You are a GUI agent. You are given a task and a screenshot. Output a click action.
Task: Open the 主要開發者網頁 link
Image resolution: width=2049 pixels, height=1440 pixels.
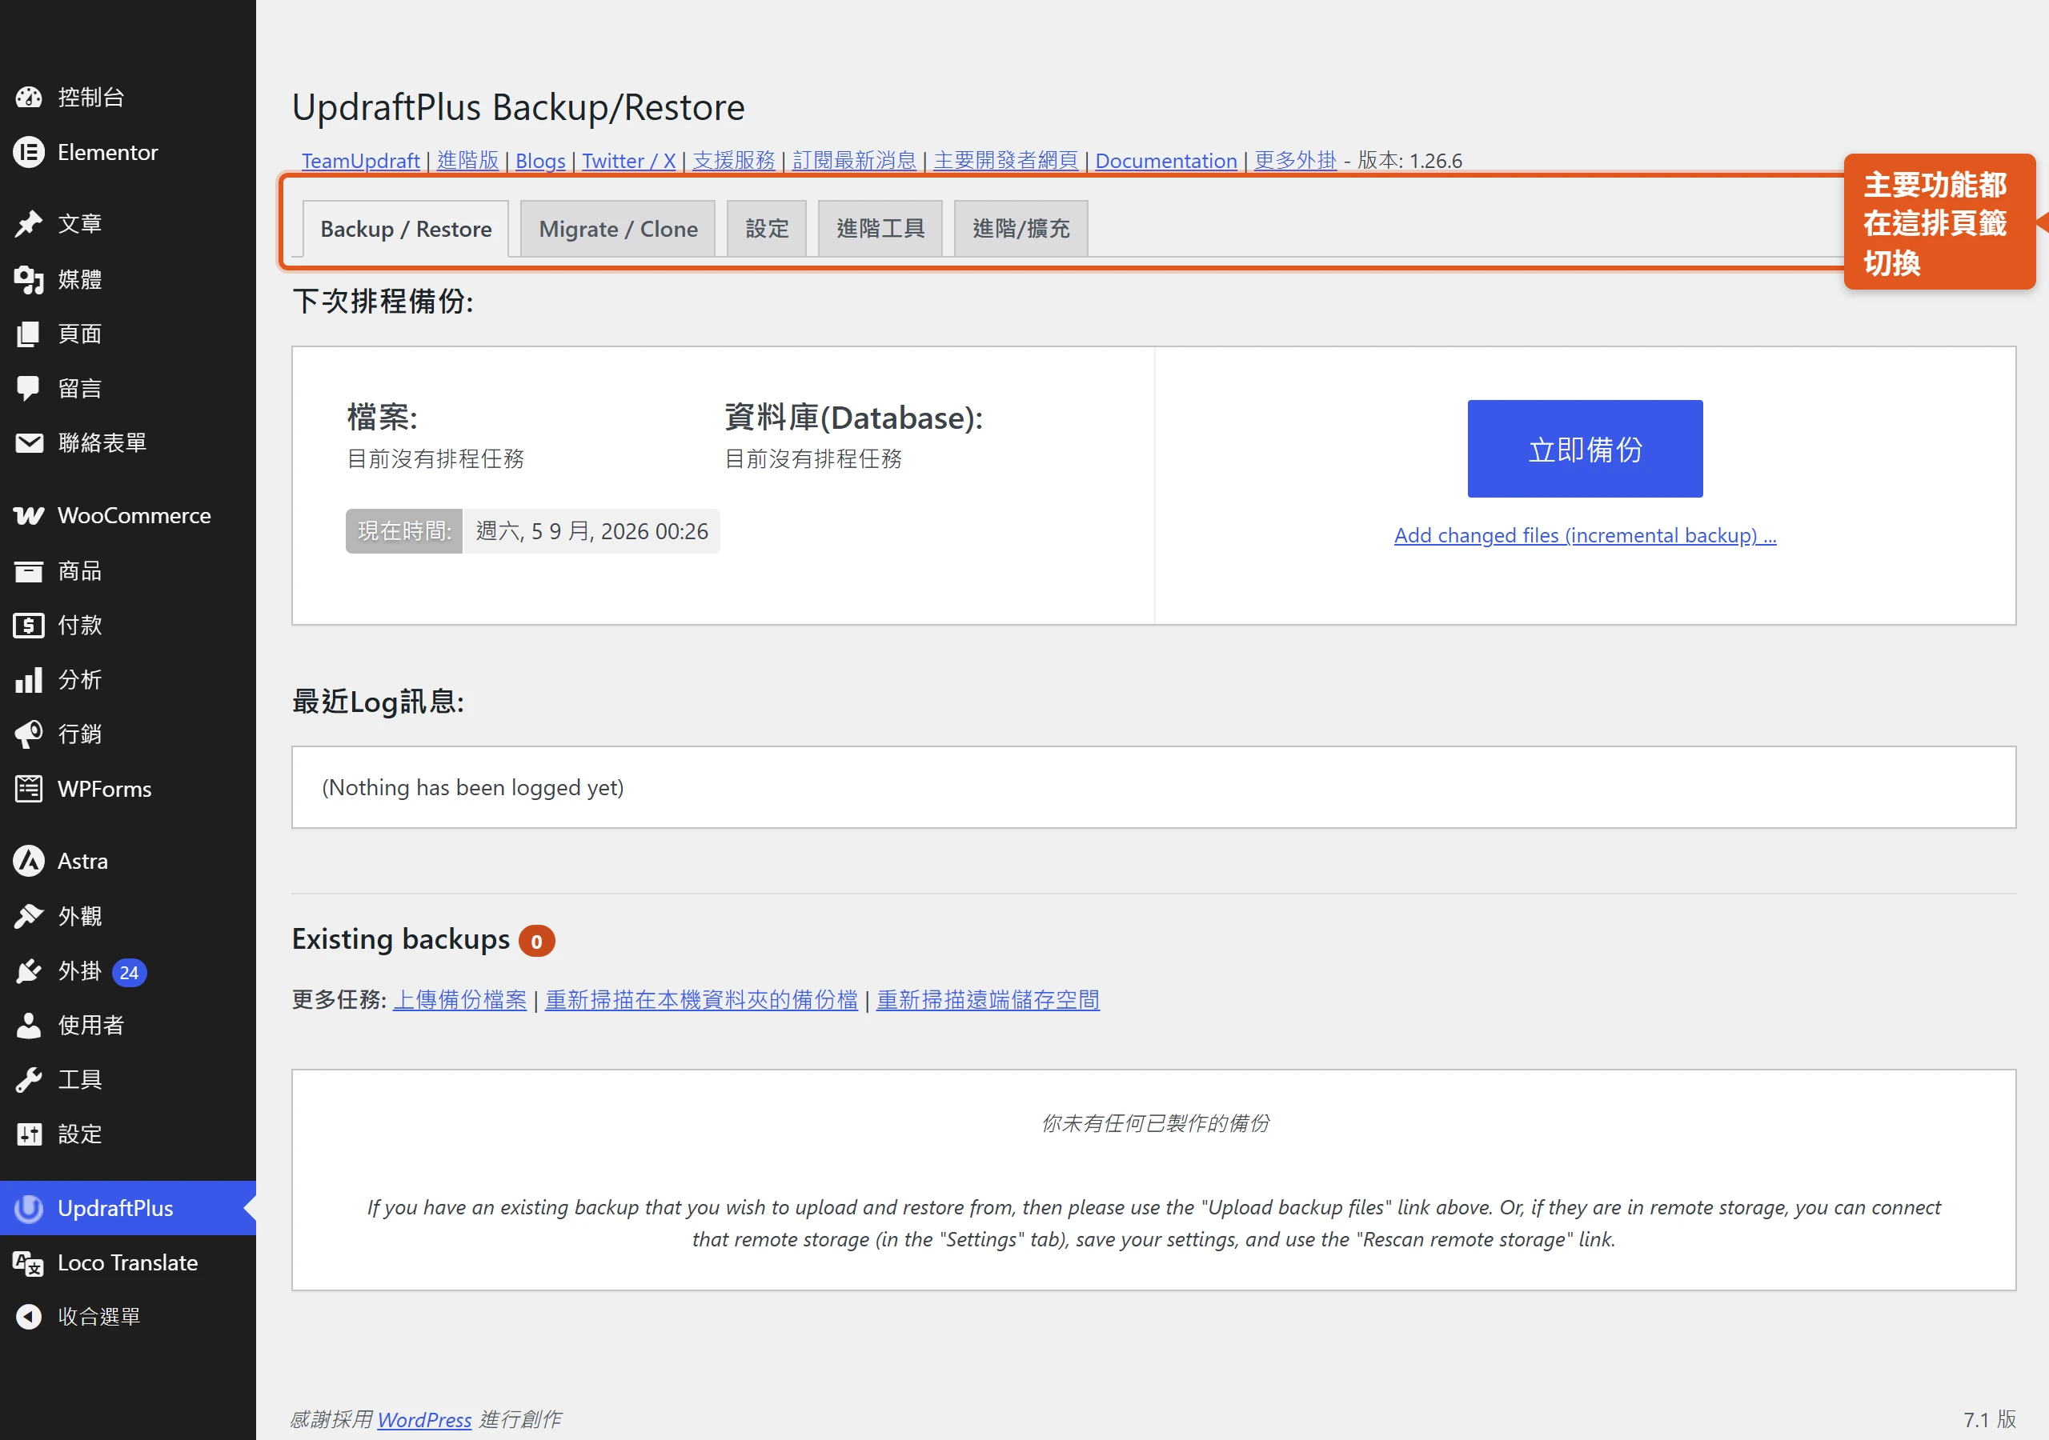1006,161
